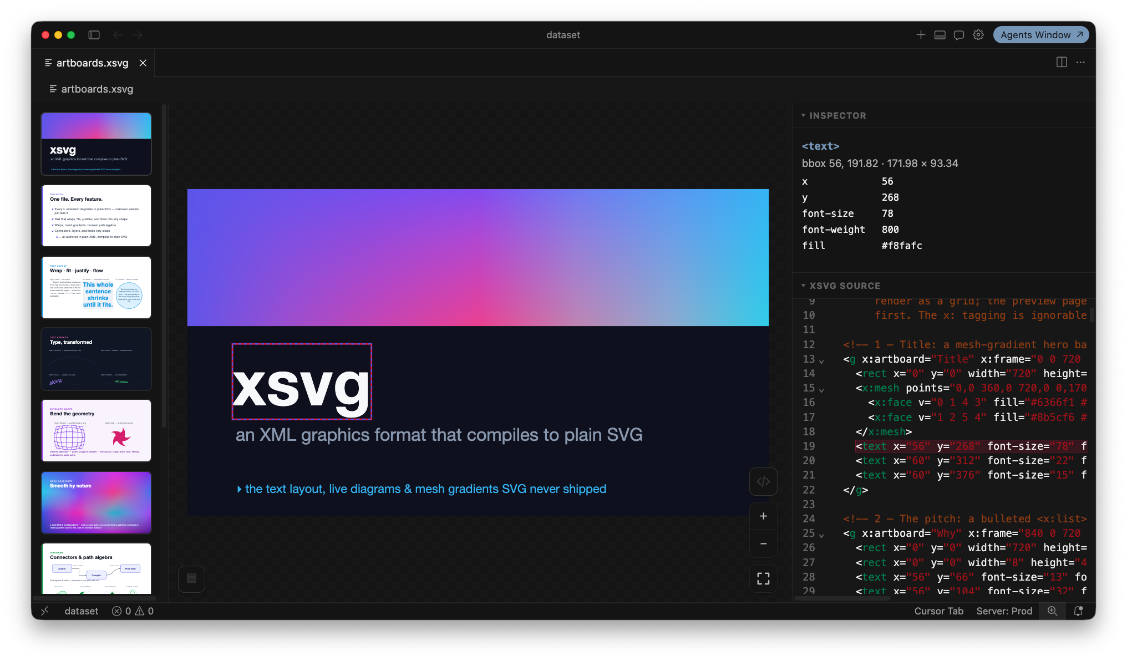1127x661 pixels.
Task: Open the notifications bell icon
Action: click(x=1078, y=611)
